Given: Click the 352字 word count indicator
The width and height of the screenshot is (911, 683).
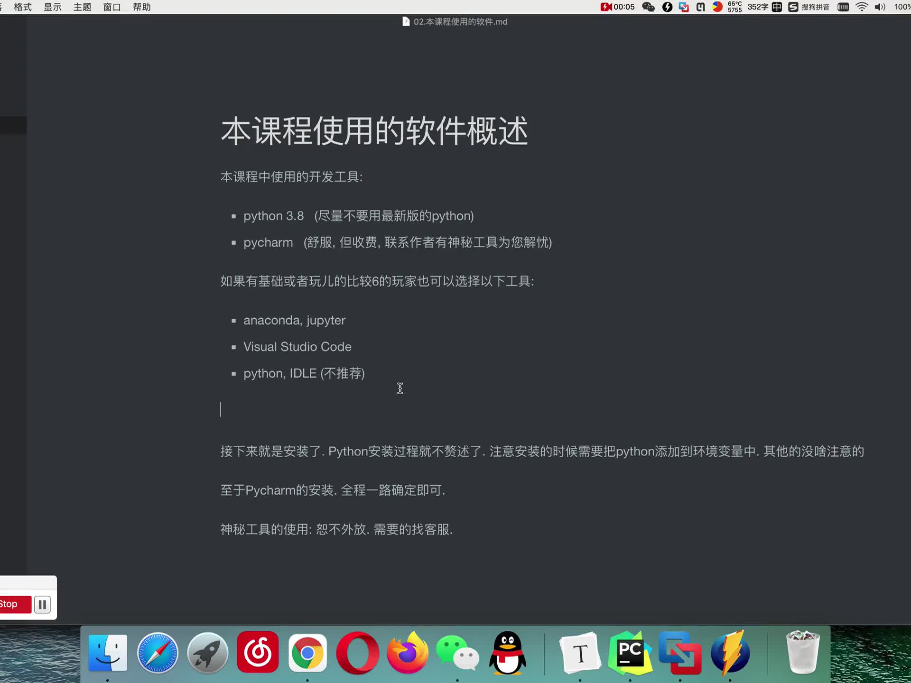Looking at the screenshot, I should [x=758, y=7].
